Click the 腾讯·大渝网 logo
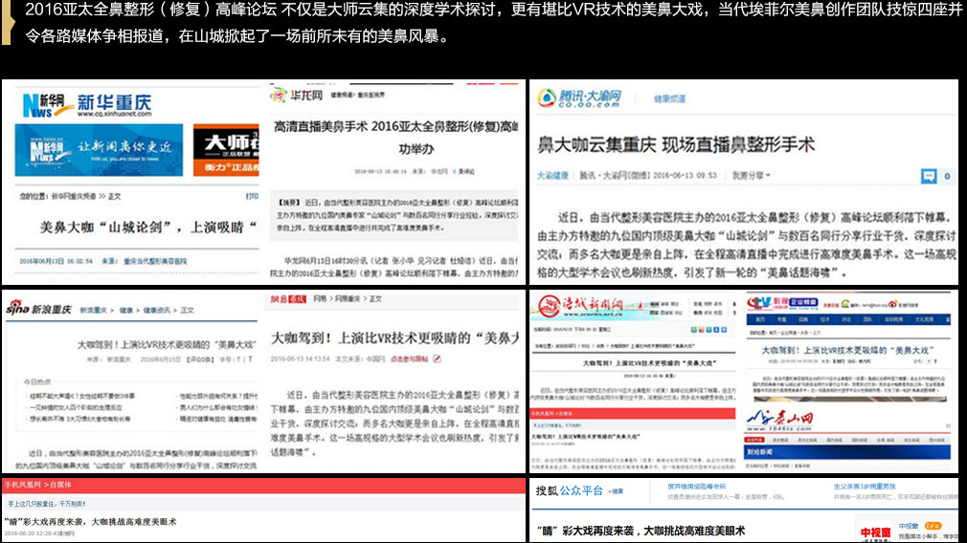The width and height of the screenshot is (967, 543). pyautogui.click(x=578, y=98)
